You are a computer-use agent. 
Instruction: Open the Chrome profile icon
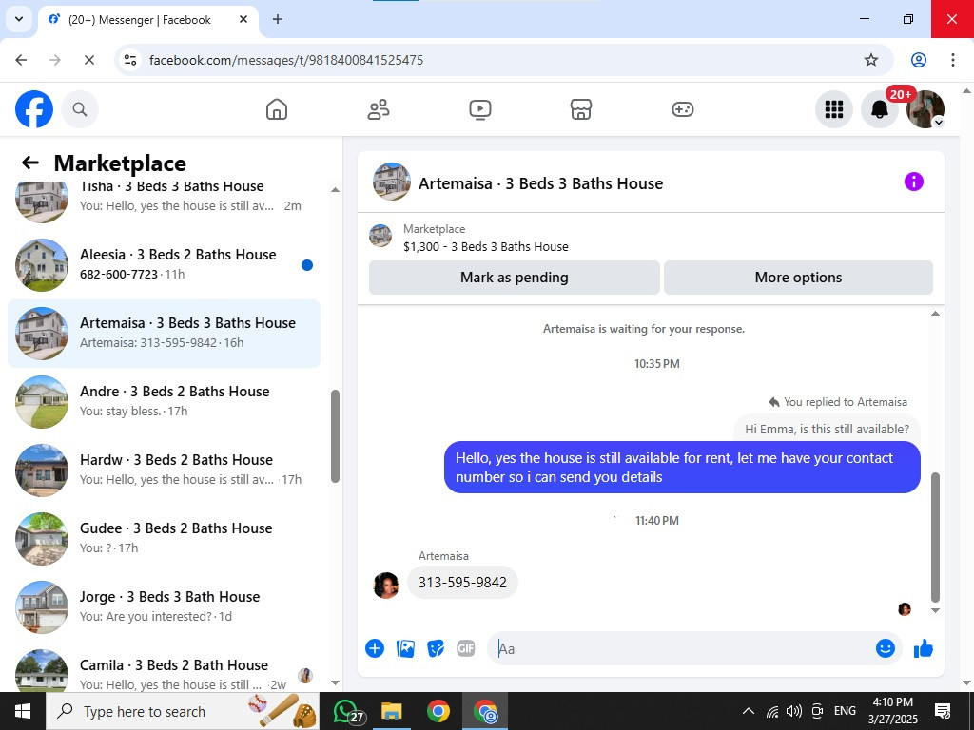[x=919, y=60]
